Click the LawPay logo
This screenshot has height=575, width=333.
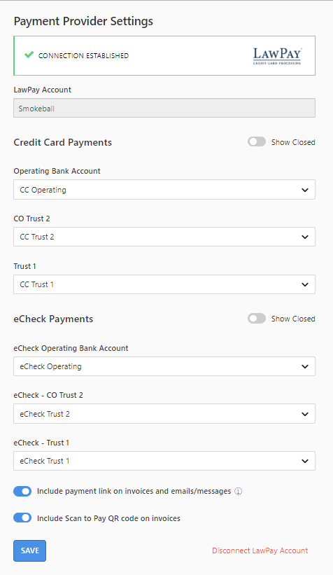coord(277,56)
